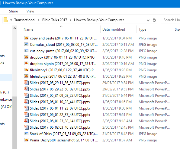This screenshot has width=180, height=149.
Task: Select the dropbox PNG file icon
Action: (x=26, y=57)
